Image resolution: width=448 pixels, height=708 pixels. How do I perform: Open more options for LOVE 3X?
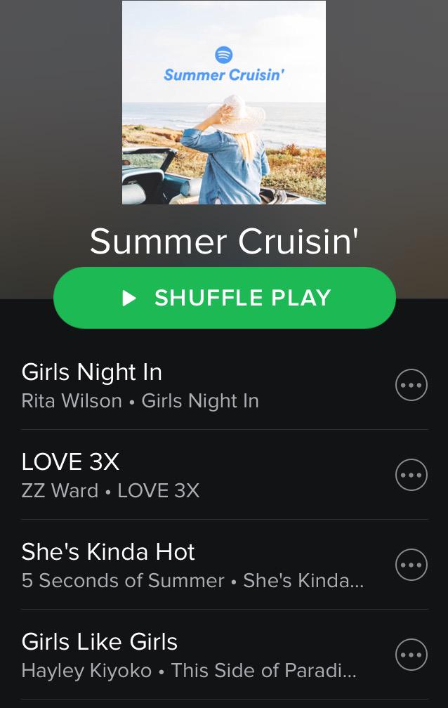click(411, 475)
